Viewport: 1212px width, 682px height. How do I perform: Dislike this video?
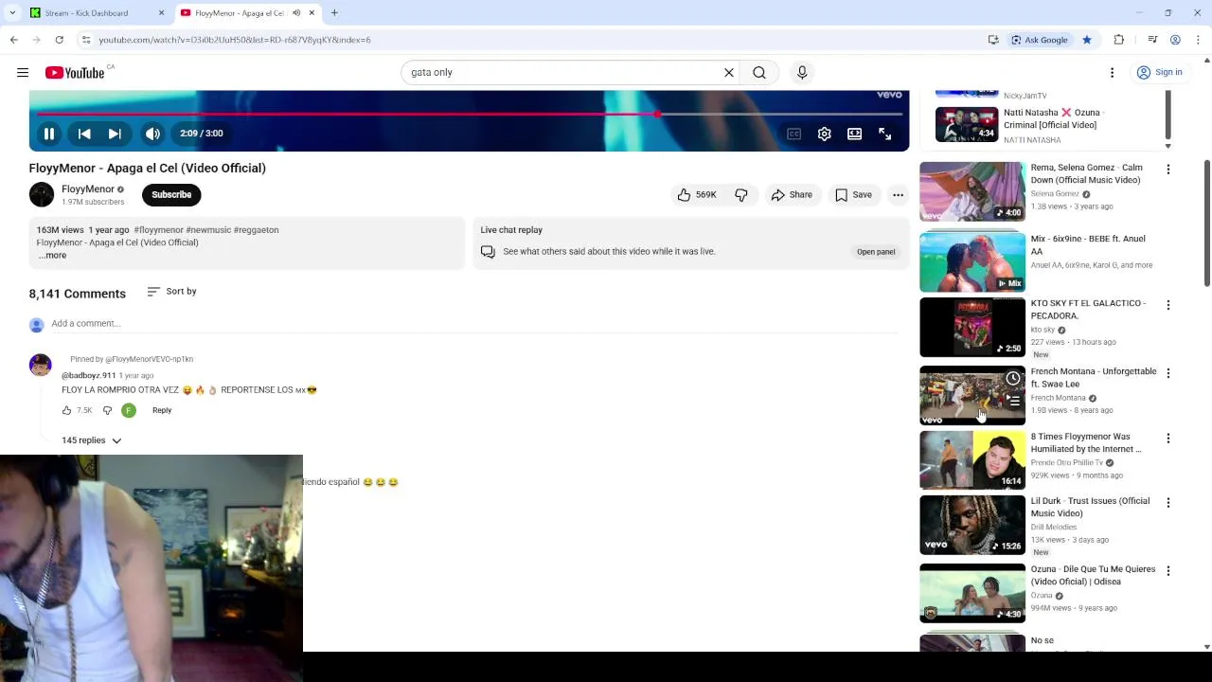pyautogui.click(x=741, y=194)
